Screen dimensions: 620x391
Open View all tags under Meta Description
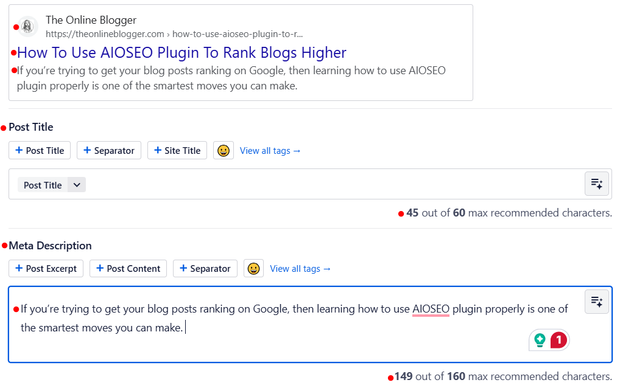pyautogui.click(x=300, y=269)
